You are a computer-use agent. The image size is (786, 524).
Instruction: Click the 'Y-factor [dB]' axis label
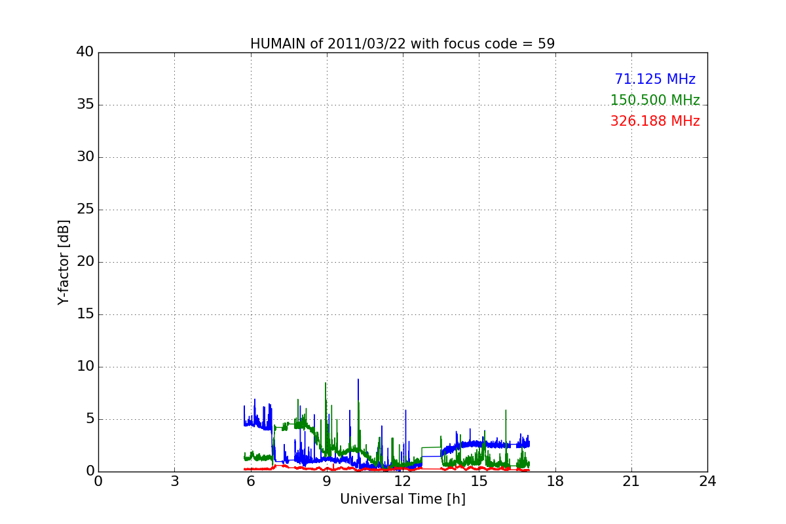(x=64, y=262)
